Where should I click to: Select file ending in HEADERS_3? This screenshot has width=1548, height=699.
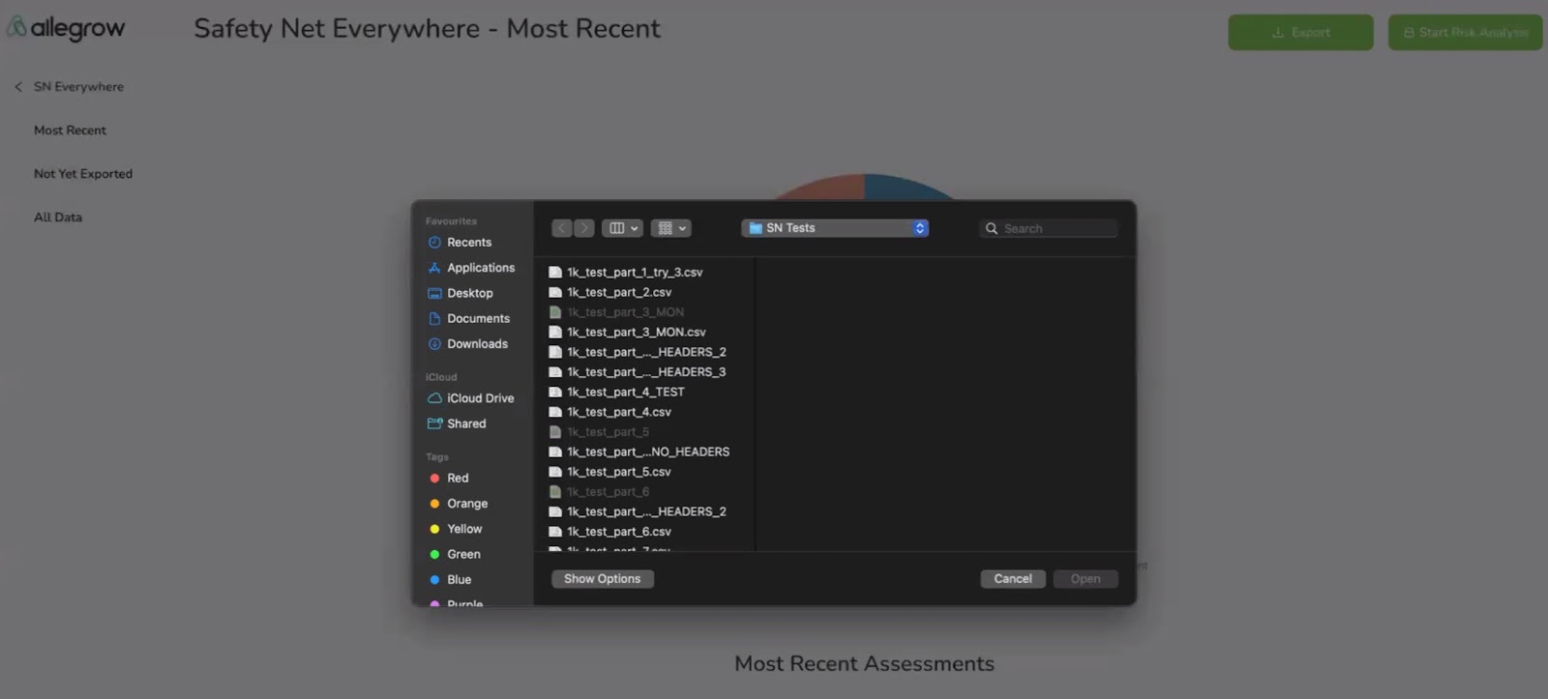click(646, 372)
